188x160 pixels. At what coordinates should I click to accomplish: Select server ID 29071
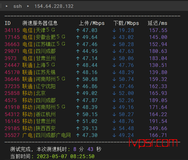pos(12,51)
